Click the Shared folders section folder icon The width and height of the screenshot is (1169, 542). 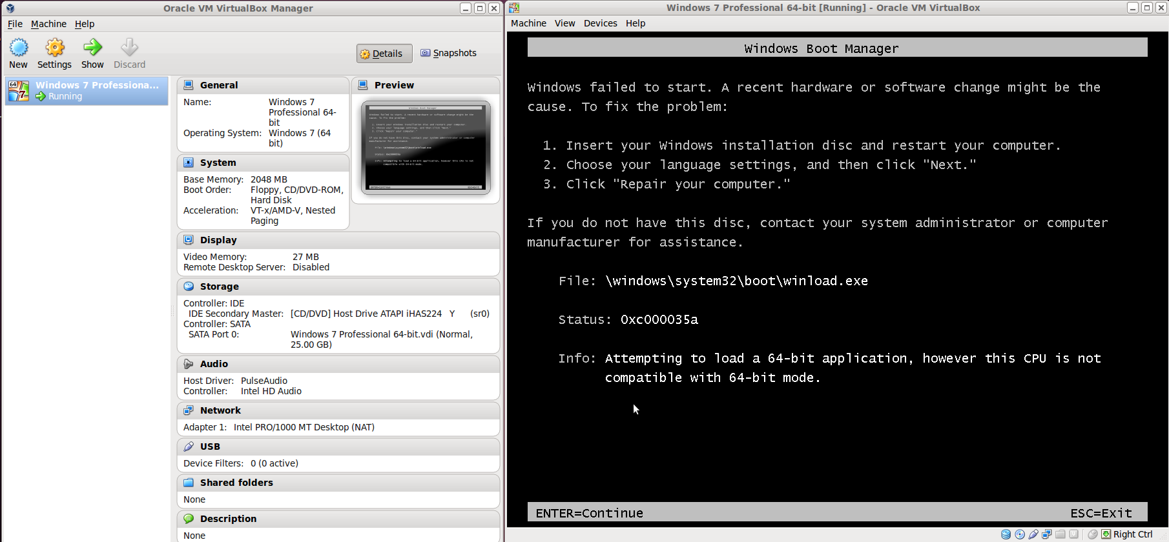point(189,482)
